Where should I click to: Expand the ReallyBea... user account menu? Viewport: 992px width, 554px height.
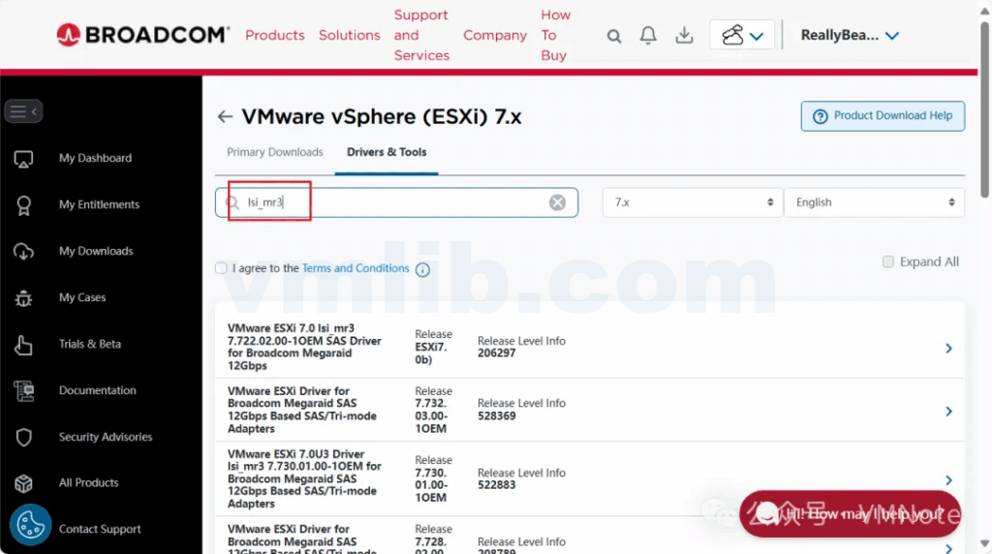(850, 36)
